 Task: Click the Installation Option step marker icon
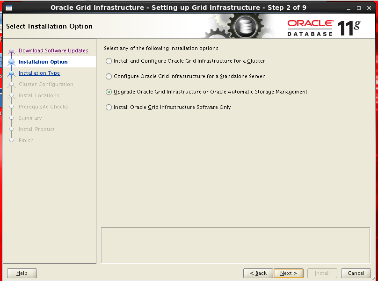tap(11, 62)
